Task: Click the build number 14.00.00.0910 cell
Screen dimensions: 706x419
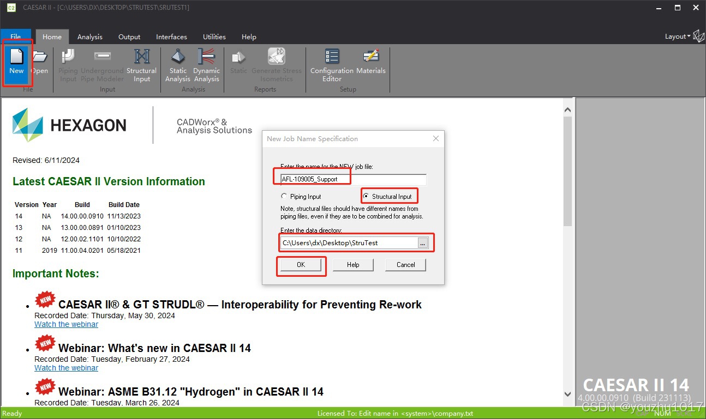Action: click(x=82, y=216)
